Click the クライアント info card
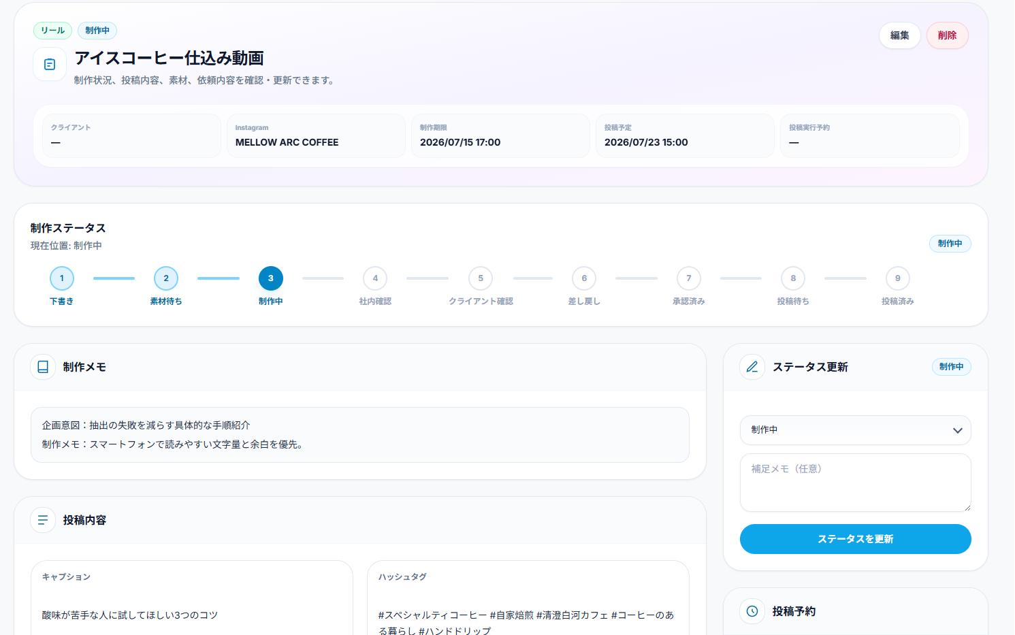This screenshot has width=1015, height=635. pyautogui.click(x=131, y=135)
